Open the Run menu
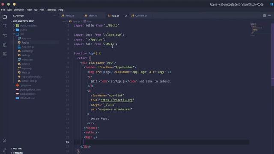This screenshot has width=274, height=154. point(42,10)
